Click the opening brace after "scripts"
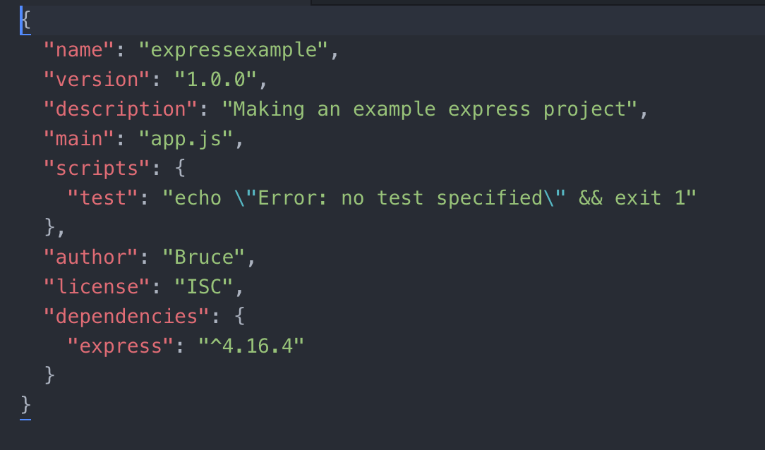 pyautogui.click(x=181, y=169)
